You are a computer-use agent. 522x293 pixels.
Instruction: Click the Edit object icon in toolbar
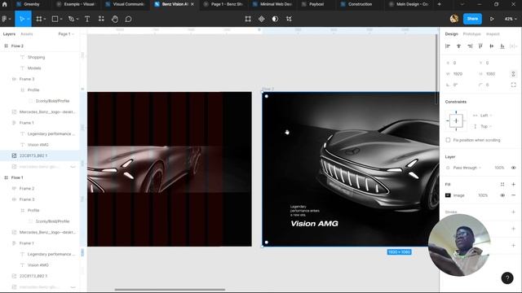tap(248, 19)
